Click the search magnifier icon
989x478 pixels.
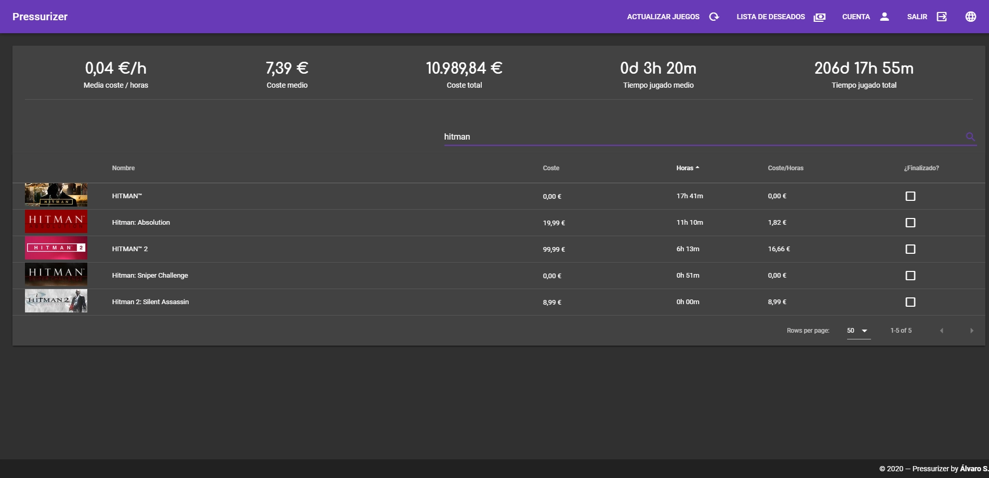pyautogui.click(x=970, y=136)
